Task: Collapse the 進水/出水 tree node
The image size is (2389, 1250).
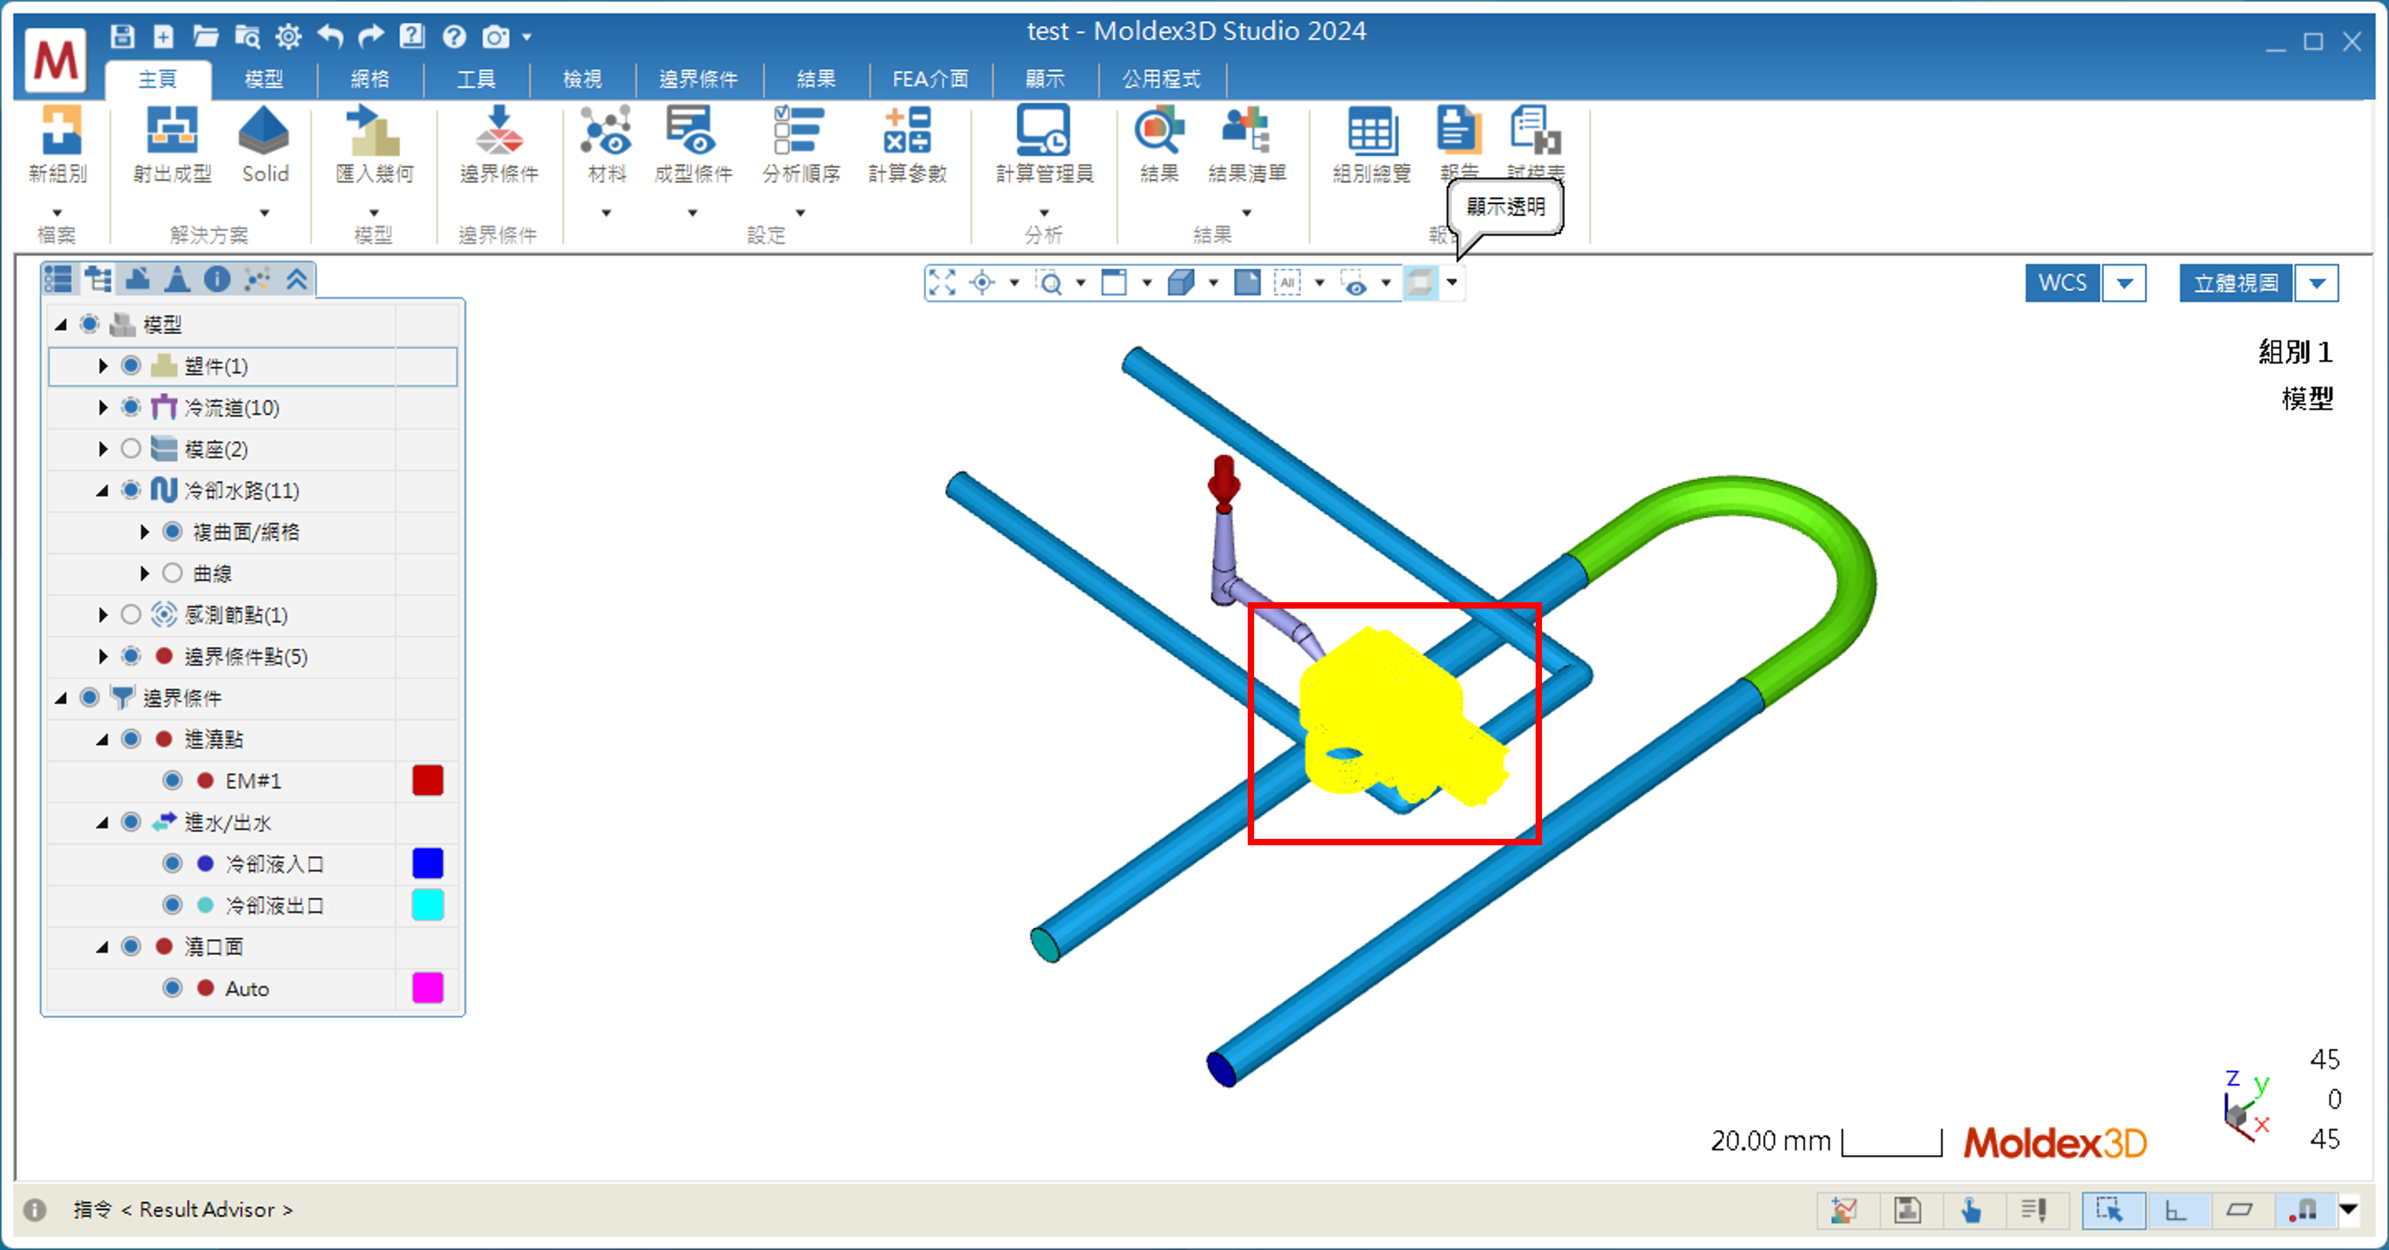Action: coord(102,823)
